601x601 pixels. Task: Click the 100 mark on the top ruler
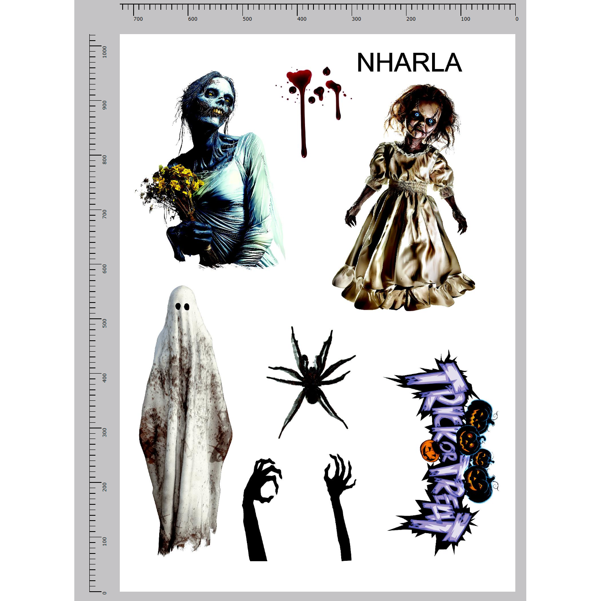pos(465,19)
